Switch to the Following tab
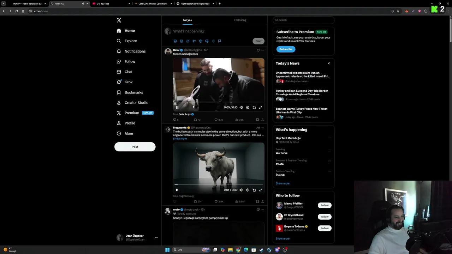 pos(240,20)
